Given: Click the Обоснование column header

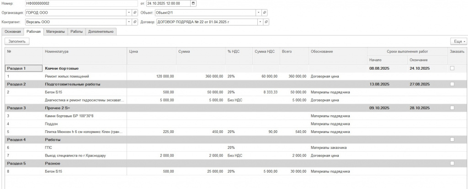Looking at the screenshot, I should [x=338, y=56].
